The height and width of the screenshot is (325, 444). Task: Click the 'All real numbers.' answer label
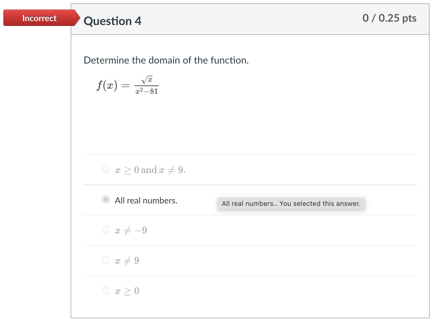146,200
